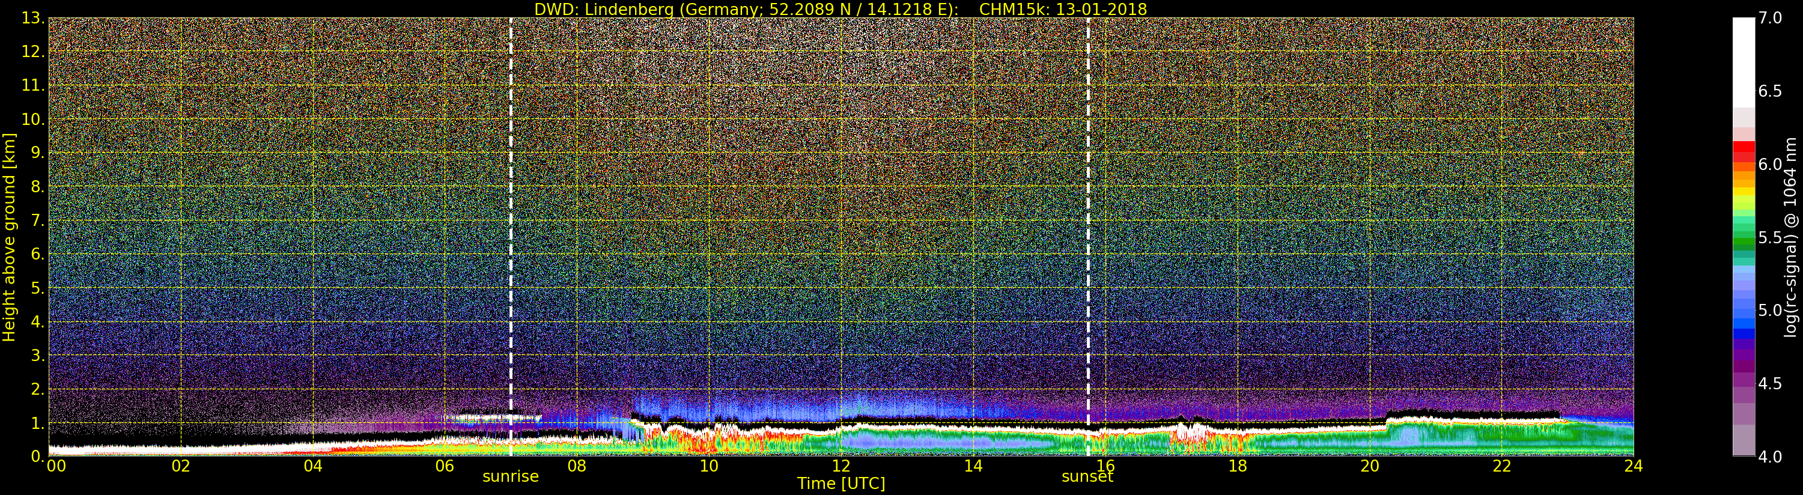Click the y-axis tick label '8.'
Viewport: 1803px width, 495px height.
(38, 187)
